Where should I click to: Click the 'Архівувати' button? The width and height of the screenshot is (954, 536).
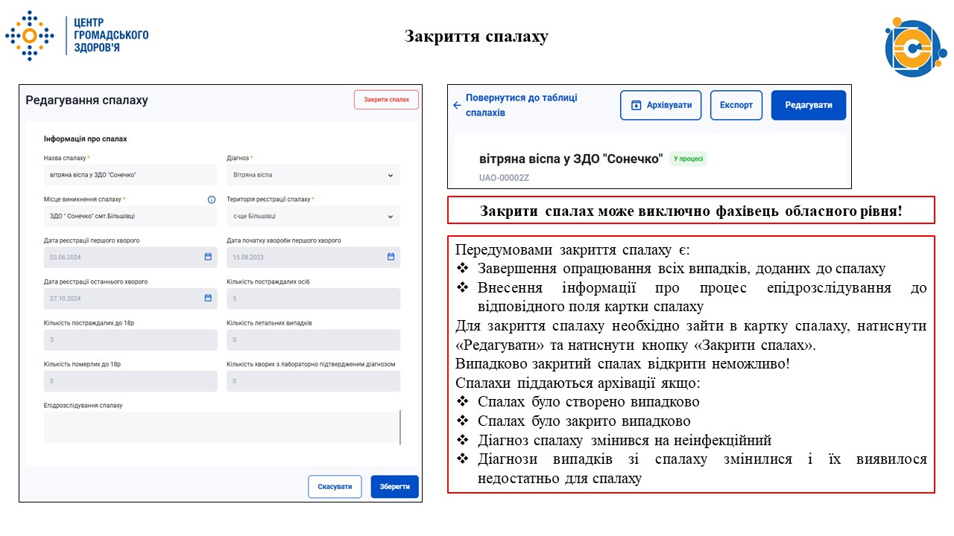pyautogui.click(x=660, y=105)
